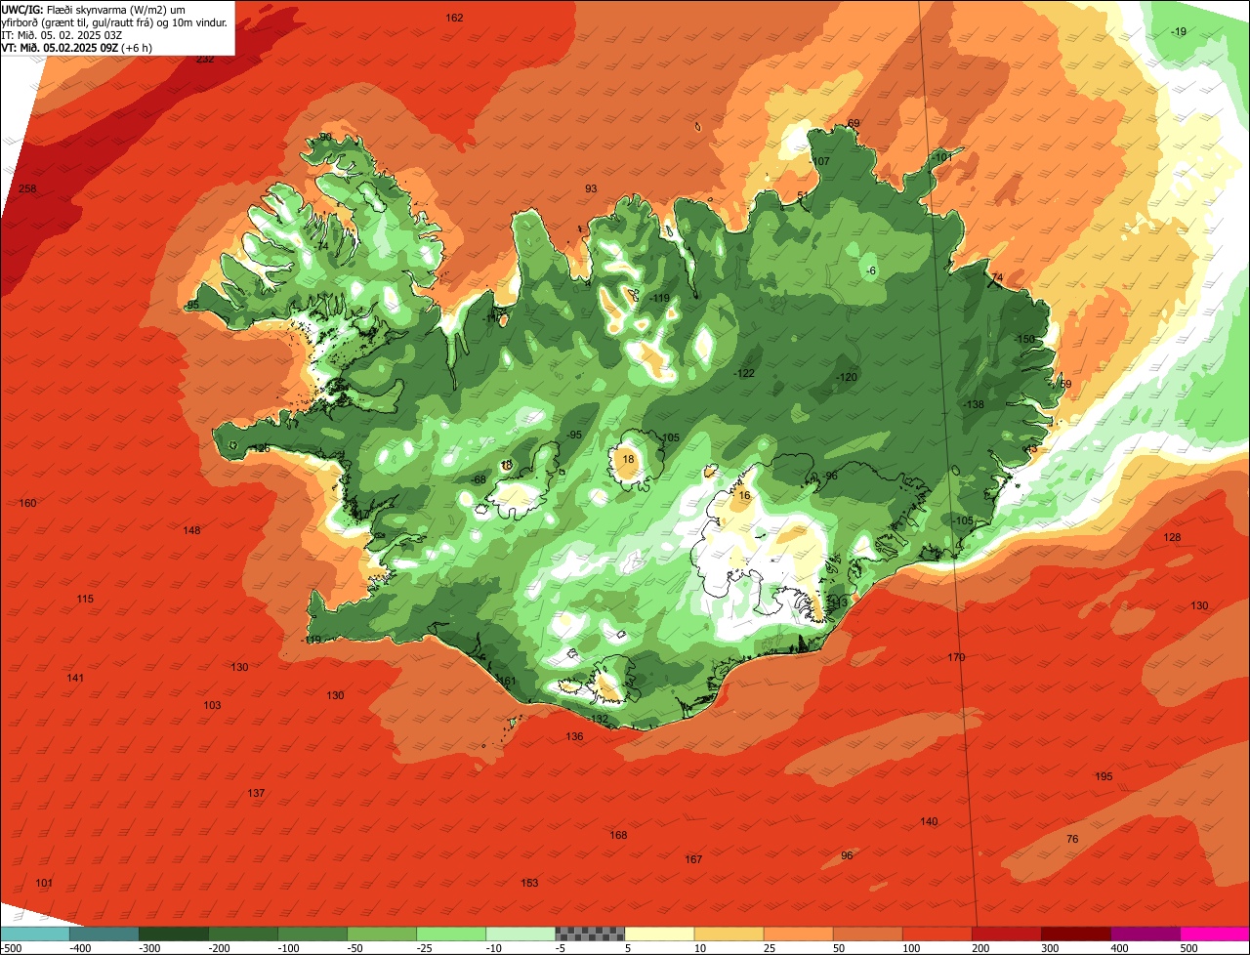1250x955 pixels.
Task: Select the 136 value near the south coast
Action: (574, 736)
